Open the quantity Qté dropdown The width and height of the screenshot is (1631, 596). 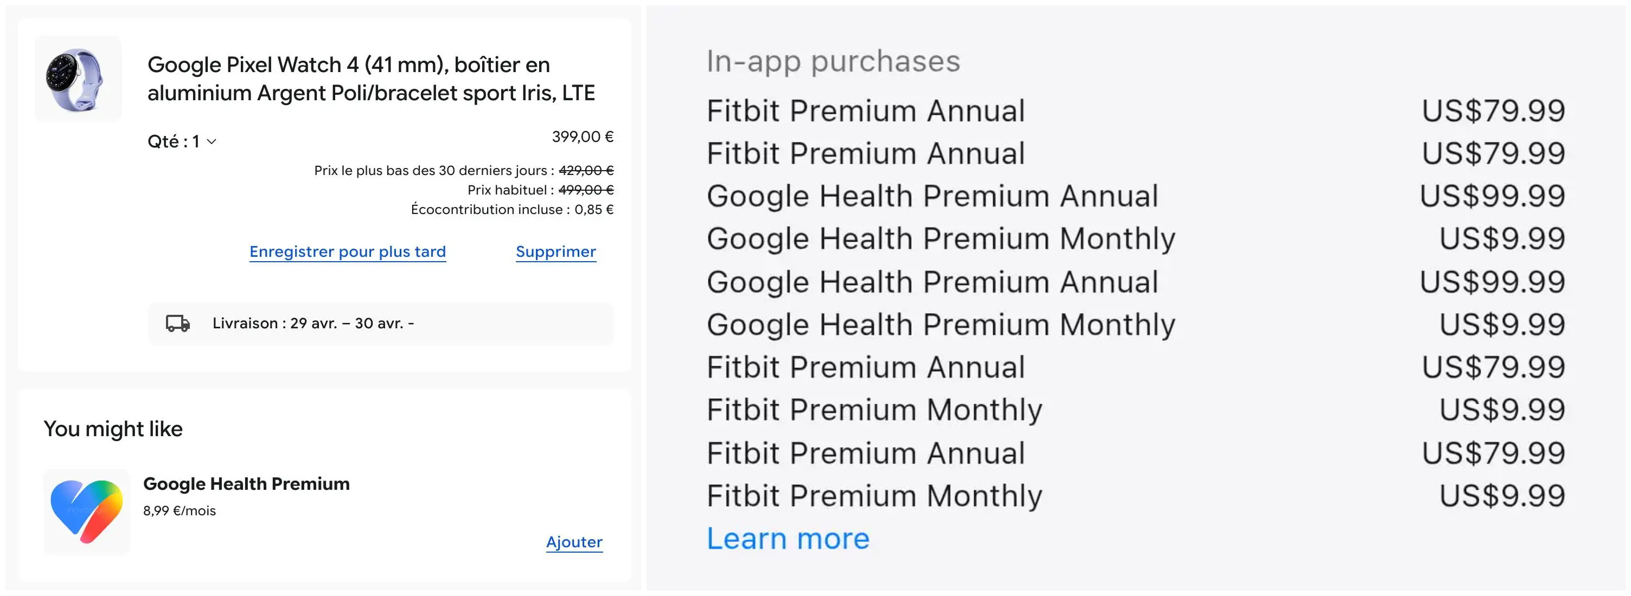[182, 141]
